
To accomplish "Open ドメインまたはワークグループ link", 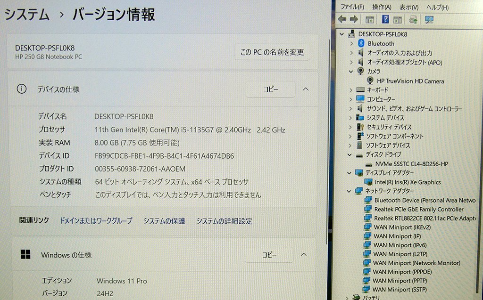I will 96,220.
